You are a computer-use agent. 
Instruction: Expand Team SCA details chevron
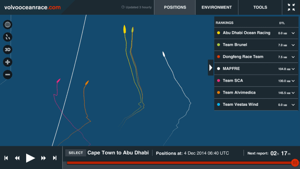tap(293, 81)
